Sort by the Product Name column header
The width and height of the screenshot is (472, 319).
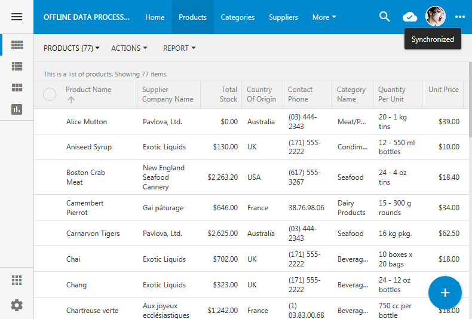(x=88, y=90)
